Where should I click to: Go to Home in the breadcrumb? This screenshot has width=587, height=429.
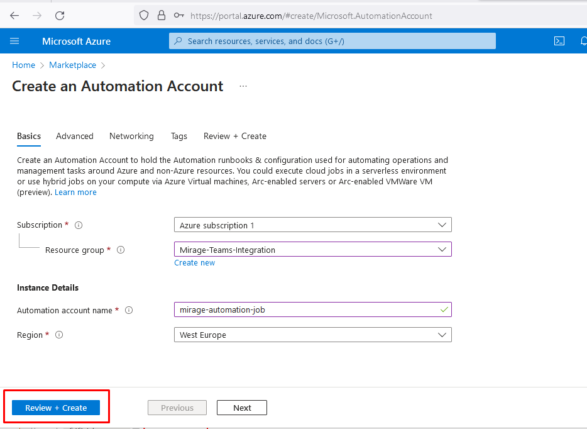(24, 65)
